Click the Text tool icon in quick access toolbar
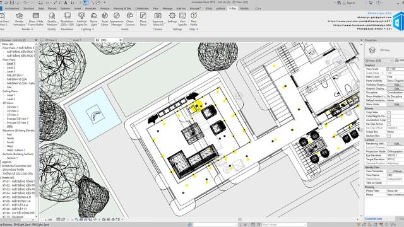Image resolution: width=404 pixels, height=227 pixels. pyautogui.click(x=66, y=3)
